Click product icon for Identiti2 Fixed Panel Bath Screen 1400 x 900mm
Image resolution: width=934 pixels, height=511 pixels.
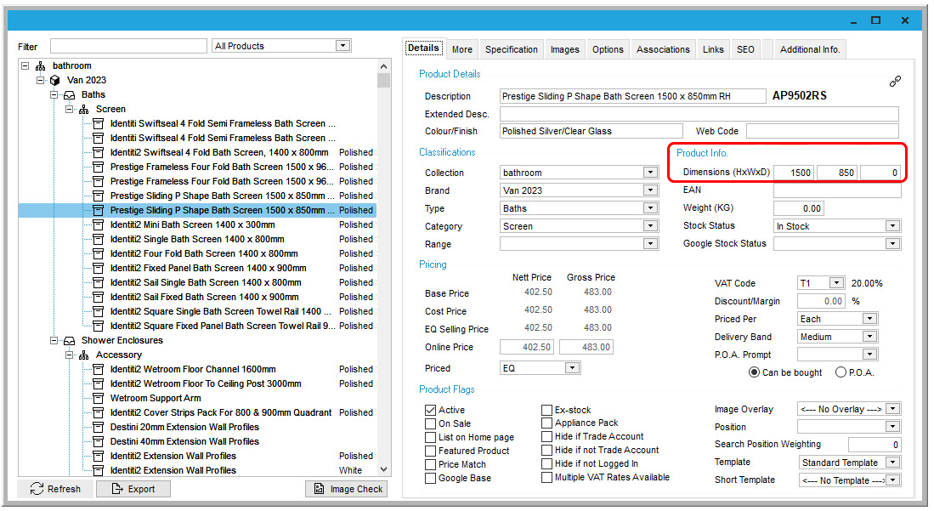point(99,269)
